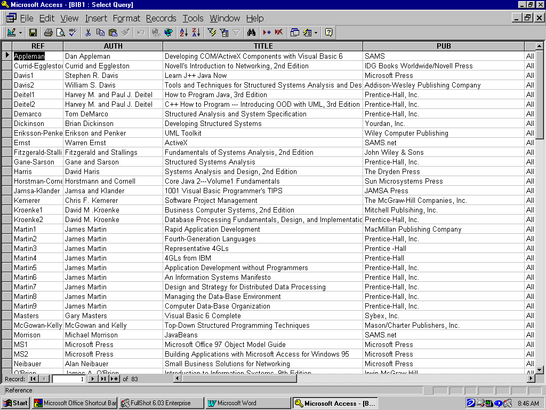Go to the next record

[92, 379]
